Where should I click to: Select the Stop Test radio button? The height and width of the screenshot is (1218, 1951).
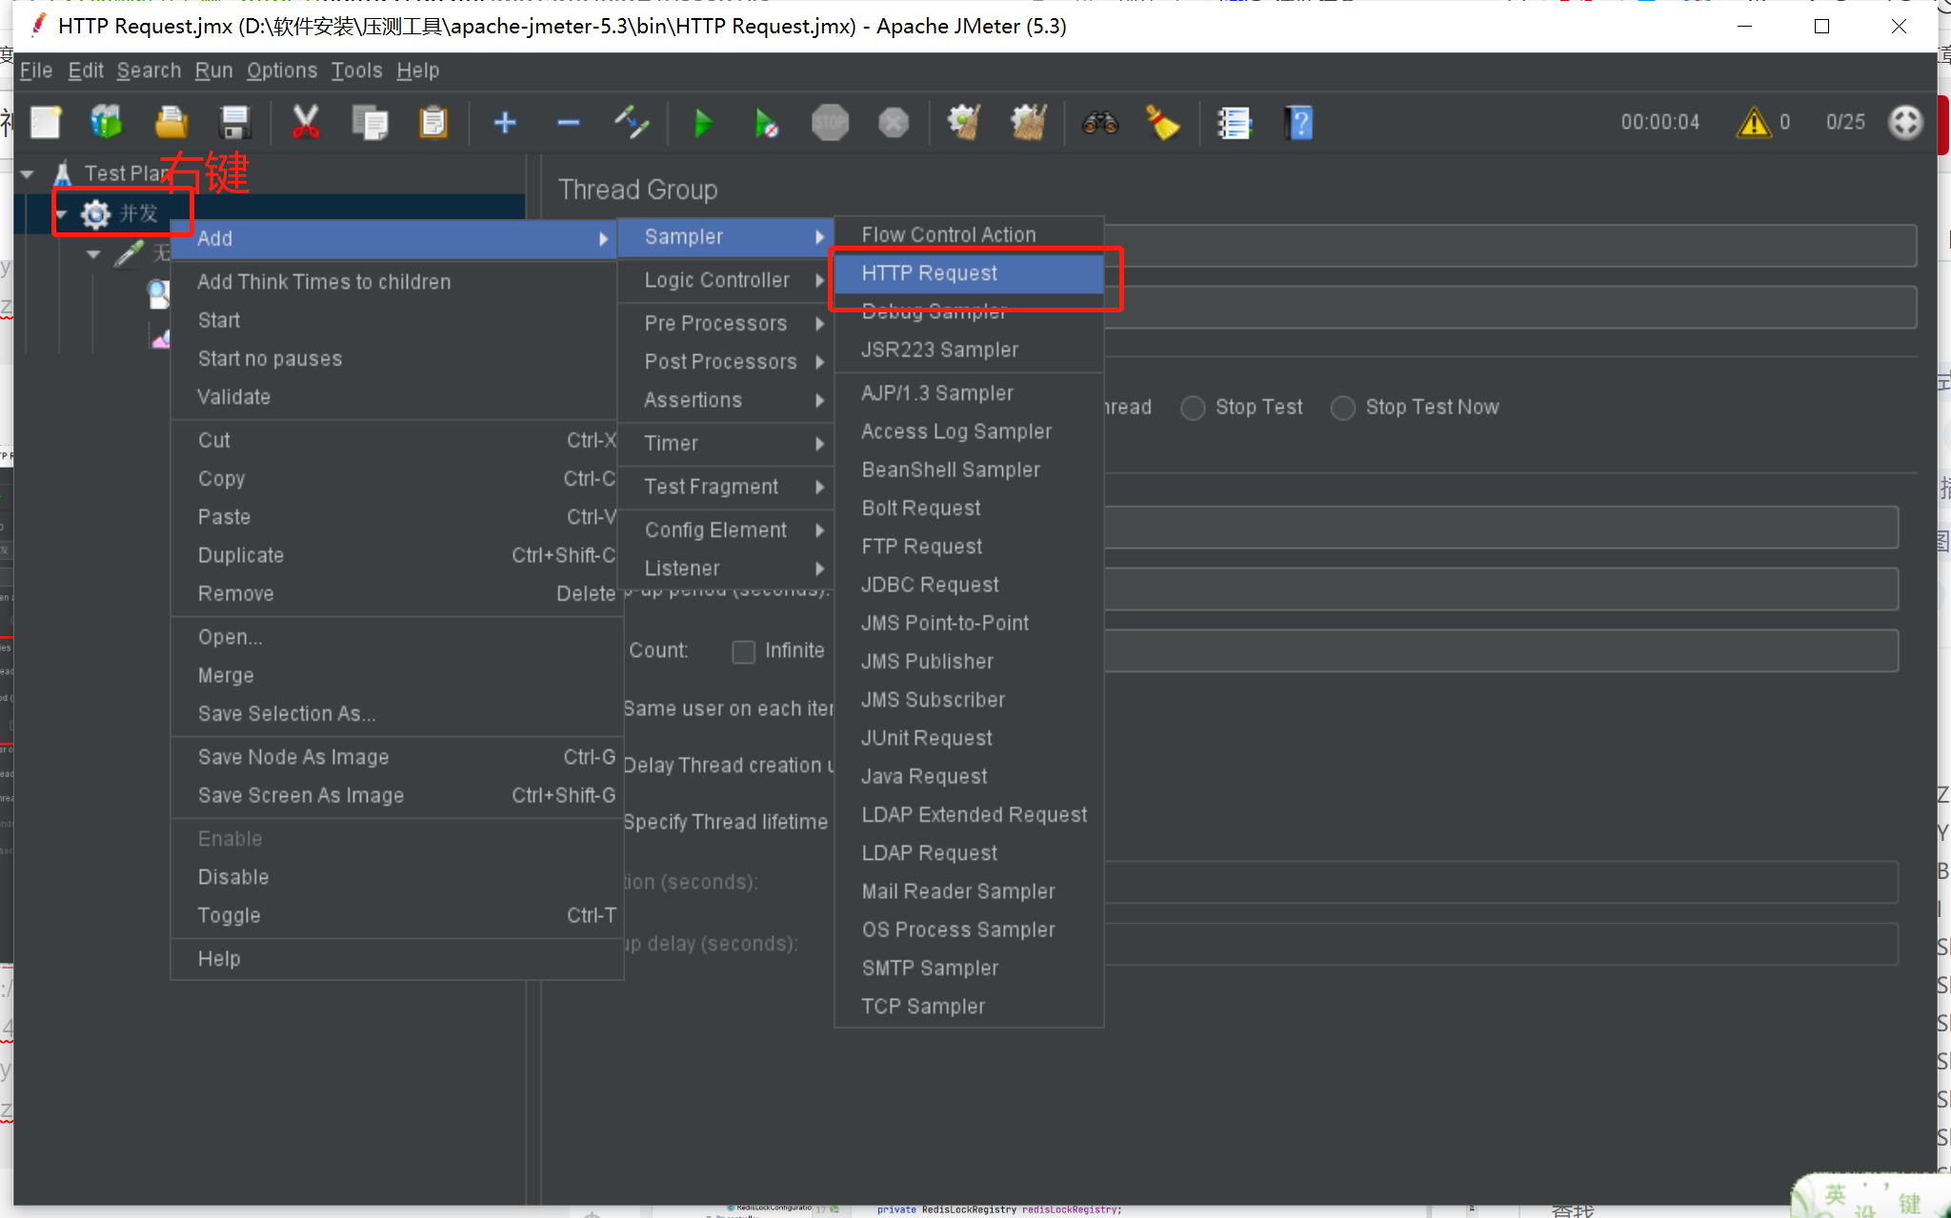(1193, 408)
